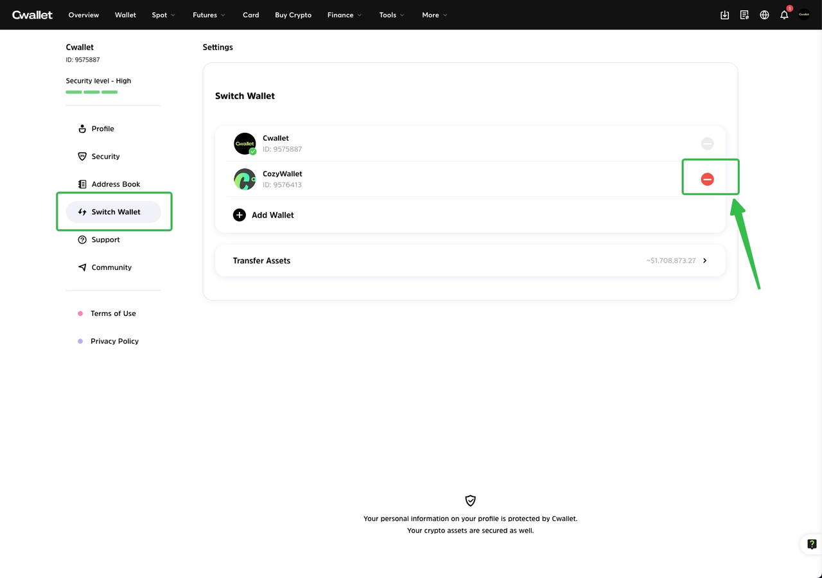Expand the Tools dropdown menu
Viewport: 822px width, 578px height.
pos(391,15)
